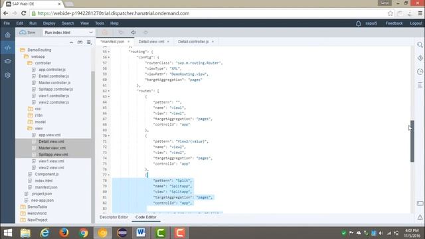Open the Deploy menu

click(49, 23)
